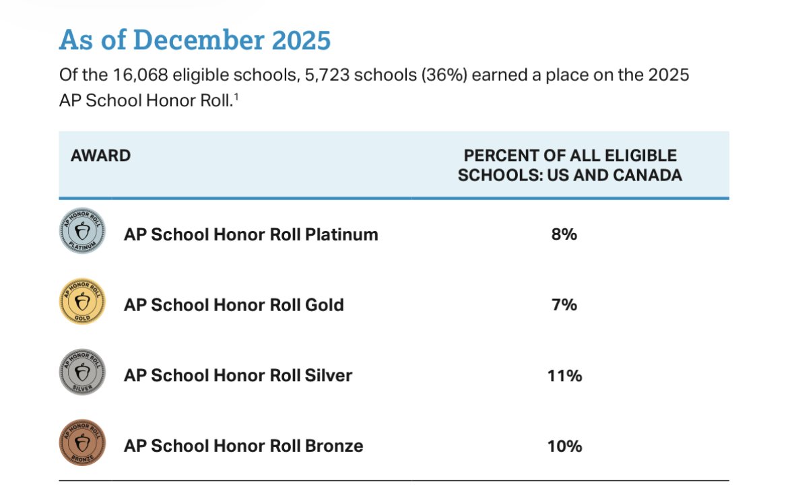Select the AP School Honor Roll Silver label
Image resolution: width=794 pixels, height=499 pixels.
tap(238, 375)
